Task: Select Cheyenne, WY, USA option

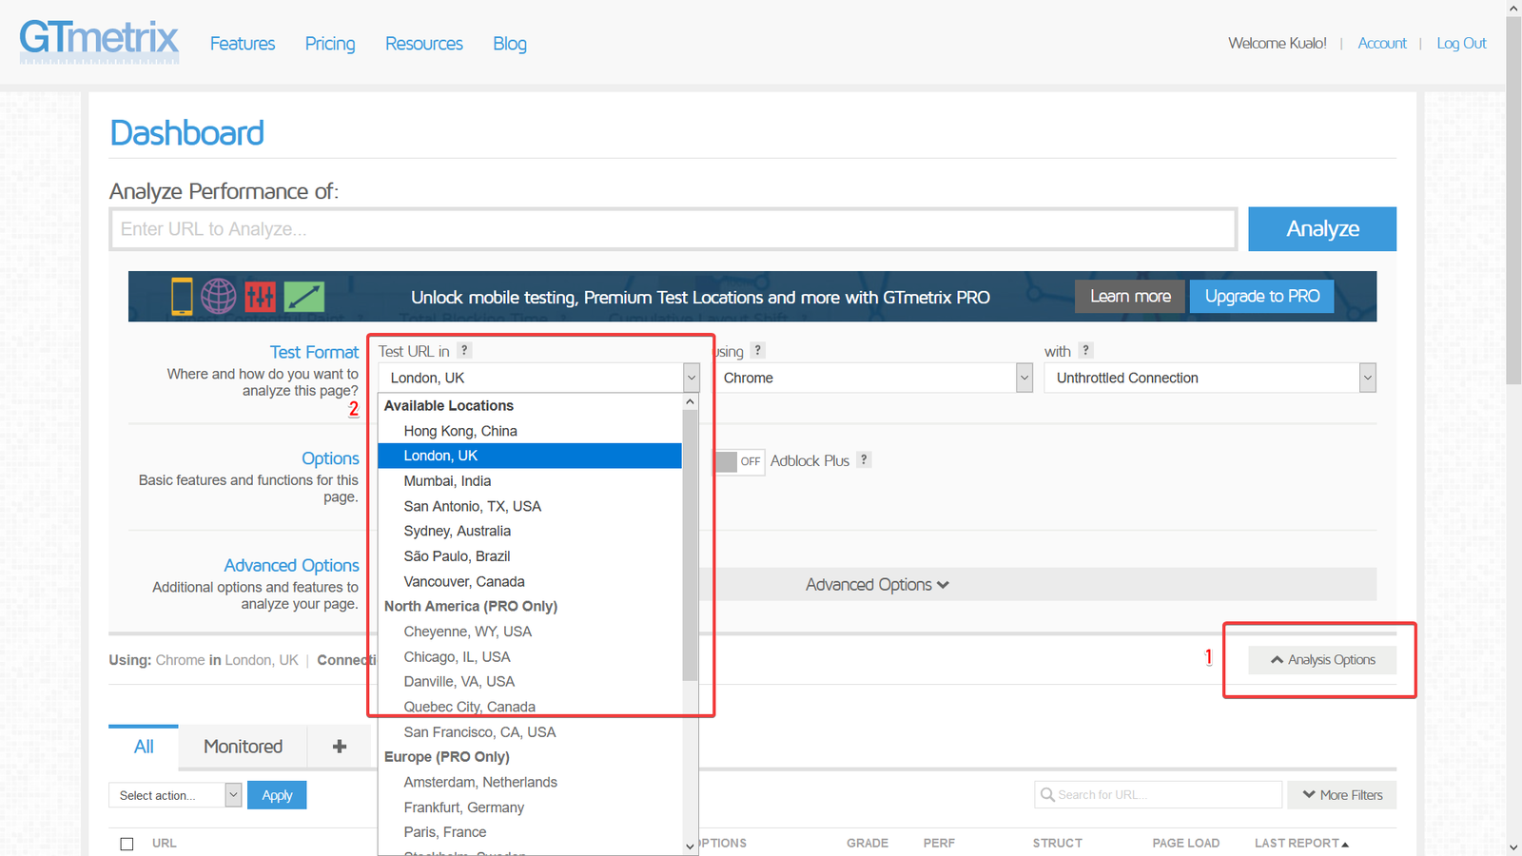Action: click(530, 632)
